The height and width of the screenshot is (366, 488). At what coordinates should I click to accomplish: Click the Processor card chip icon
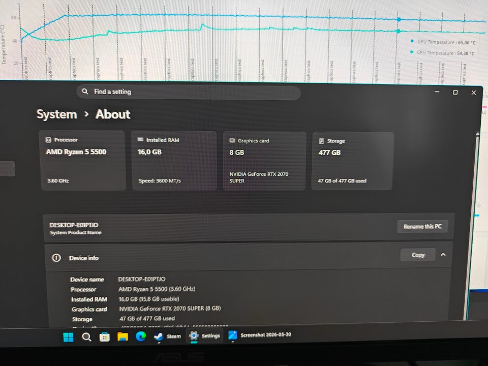click(x=48, y=140)
